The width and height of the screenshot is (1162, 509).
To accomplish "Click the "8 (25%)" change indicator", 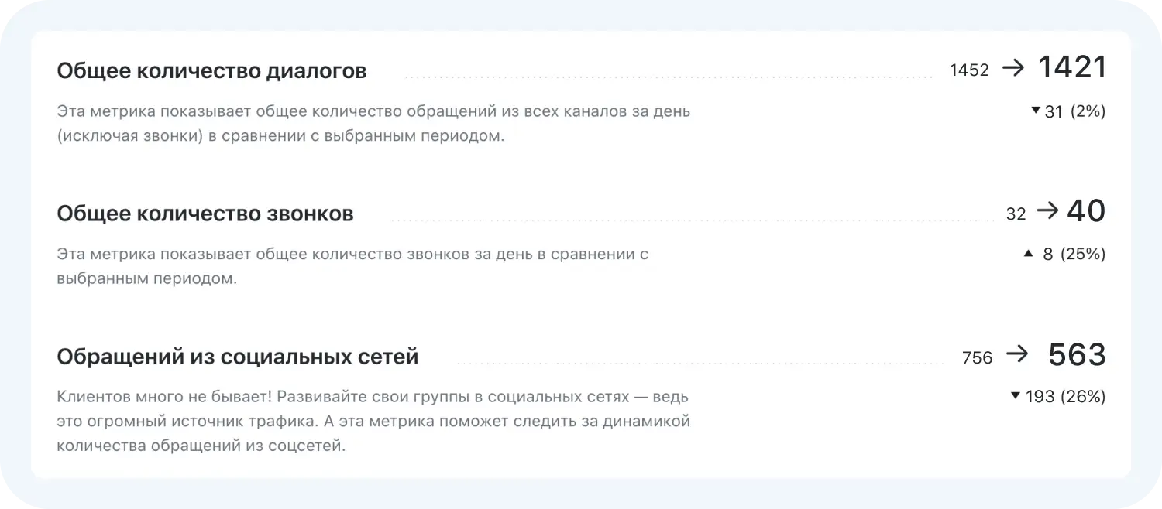I will [1074, 254].
